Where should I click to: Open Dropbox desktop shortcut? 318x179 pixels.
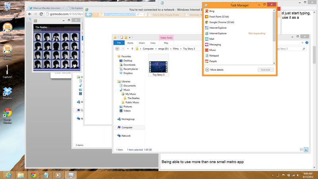8,93
